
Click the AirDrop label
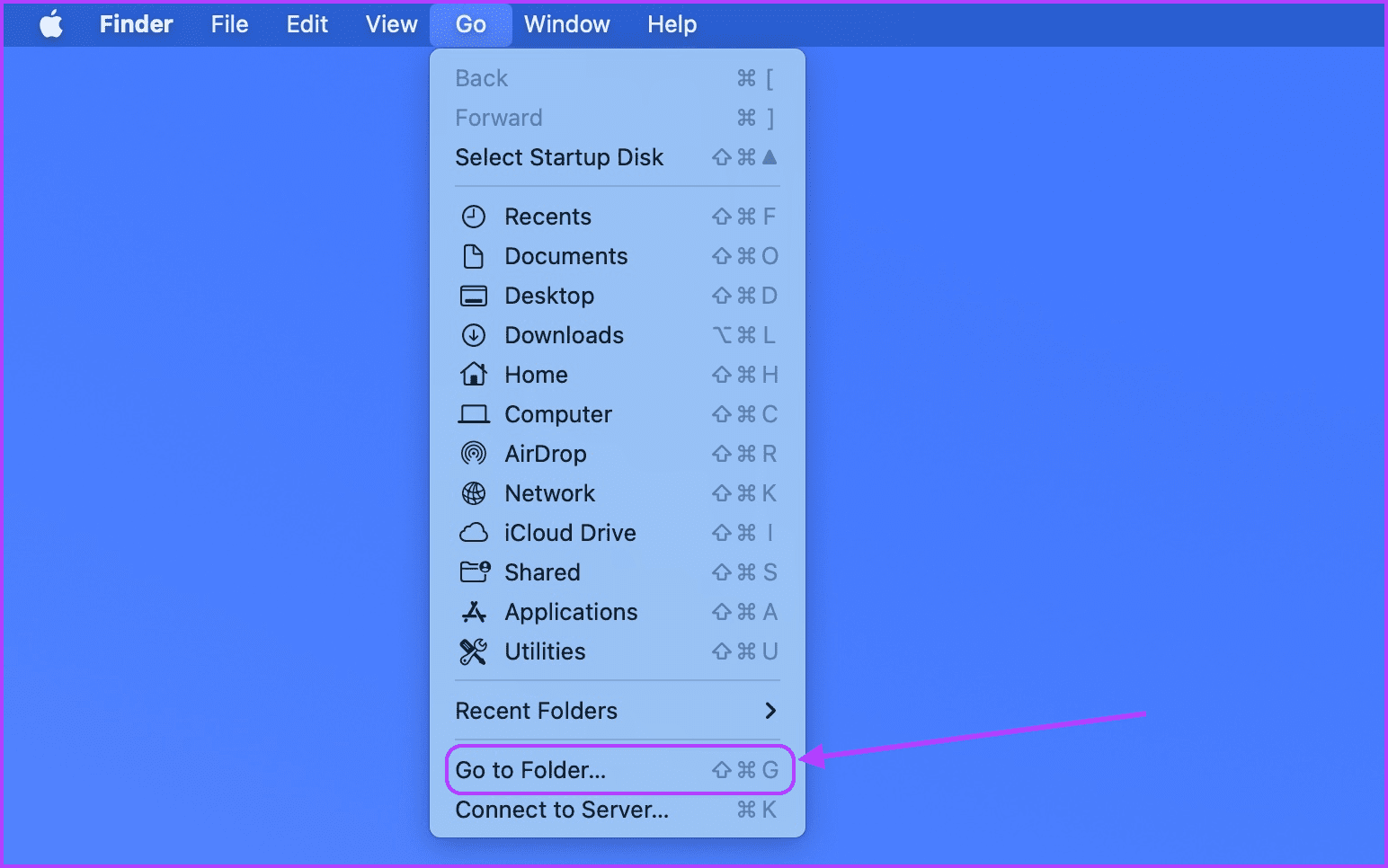pyautogui.click(x=546, y=454)
